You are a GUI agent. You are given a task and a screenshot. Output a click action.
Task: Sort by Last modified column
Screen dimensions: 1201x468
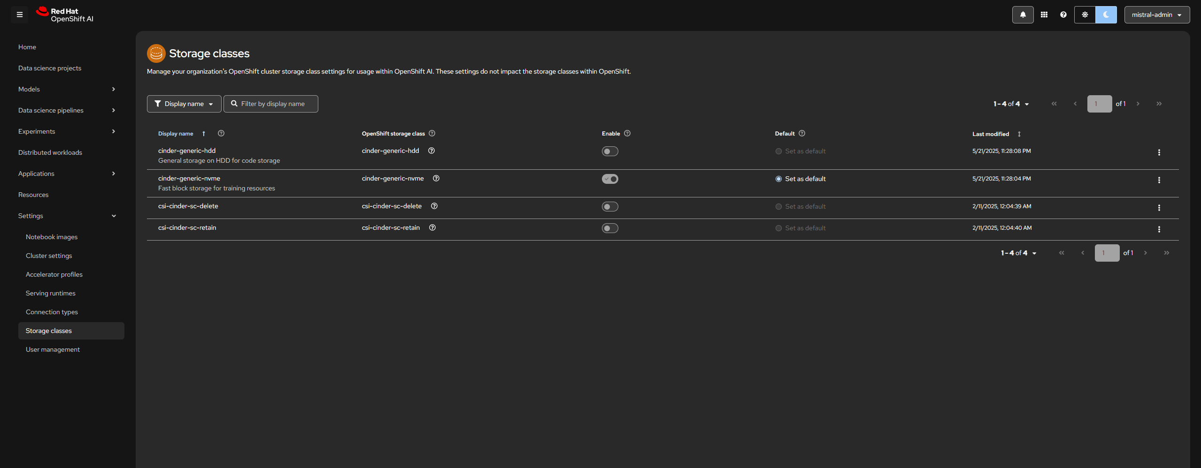coord(996,134)
